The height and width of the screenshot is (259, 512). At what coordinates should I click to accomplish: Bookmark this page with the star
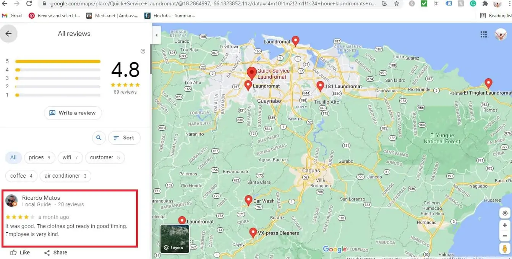pos(397,3)
